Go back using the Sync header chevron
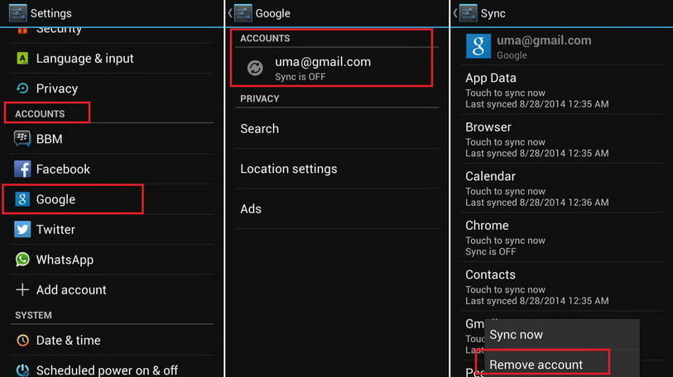 [455, 13]
